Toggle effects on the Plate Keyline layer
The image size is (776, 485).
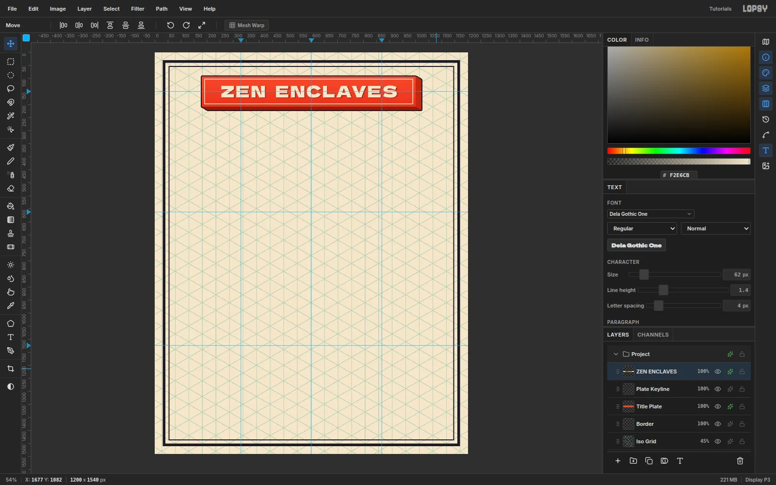click(x=730, y=389)
